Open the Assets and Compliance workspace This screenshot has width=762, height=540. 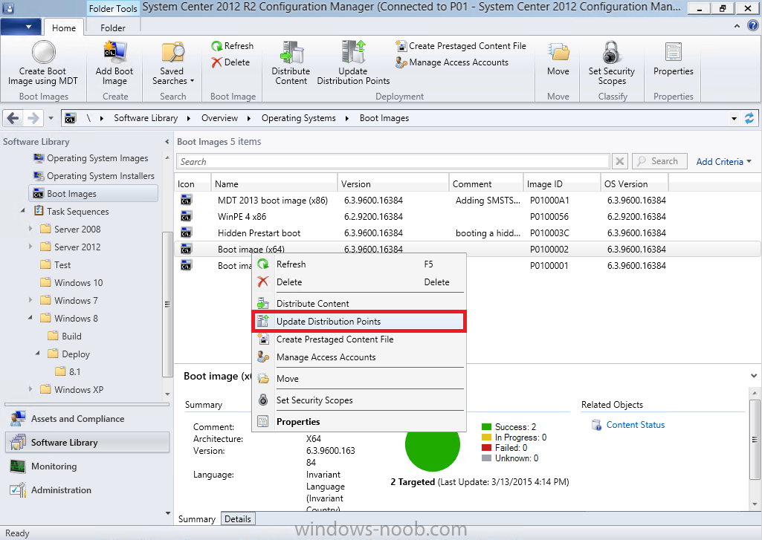coord(88,419)
